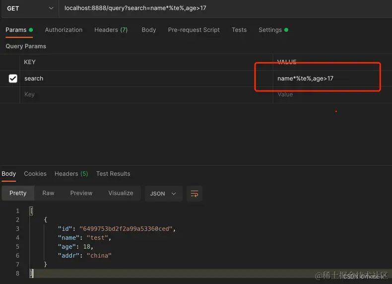Click the request URL field
Viewport: 392px width, 284px height.
(225, 8)
